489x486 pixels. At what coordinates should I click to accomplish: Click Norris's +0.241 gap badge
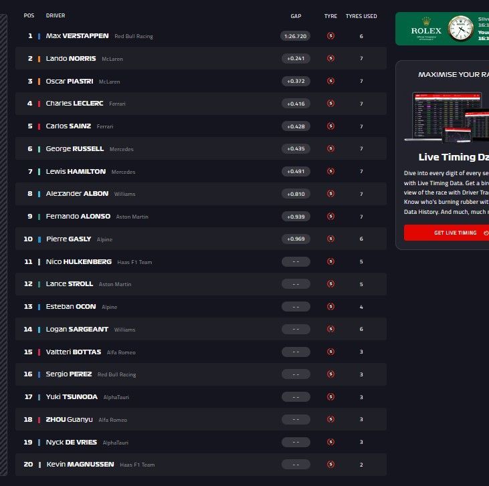295,59
